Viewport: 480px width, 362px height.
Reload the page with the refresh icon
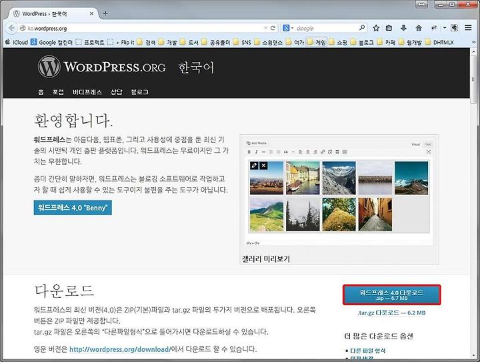(x=273, y=28)
